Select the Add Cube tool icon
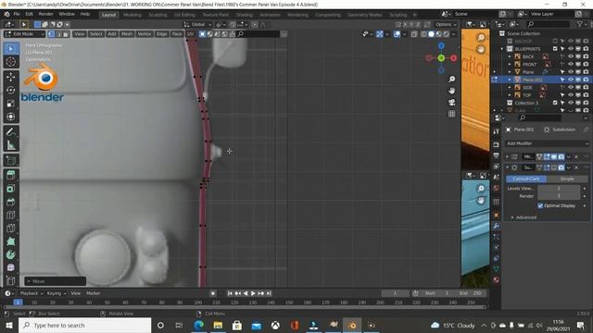 coord(11,160)
